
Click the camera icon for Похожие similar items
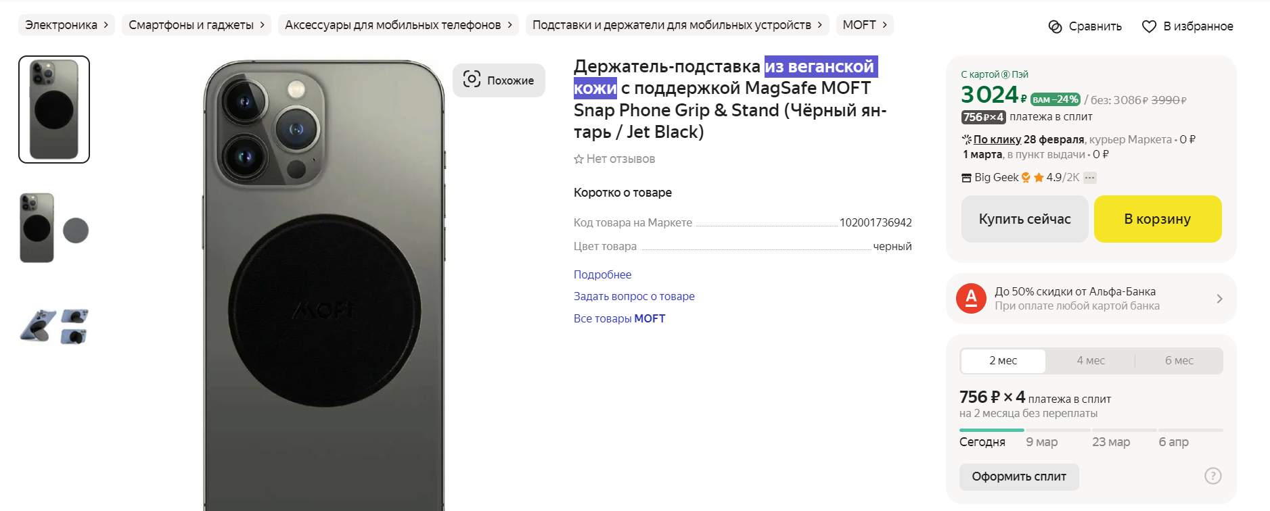tap(472, 79)
